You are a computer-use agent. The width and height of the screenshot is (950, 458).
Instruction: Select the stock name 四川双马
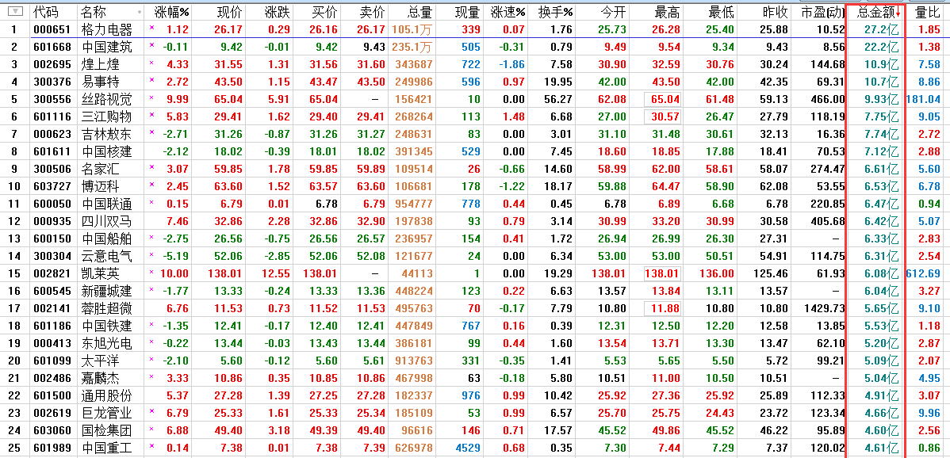[106, 221]
